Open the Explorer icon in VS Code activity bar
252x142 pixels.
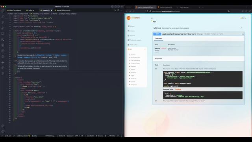tap(3, 11)
